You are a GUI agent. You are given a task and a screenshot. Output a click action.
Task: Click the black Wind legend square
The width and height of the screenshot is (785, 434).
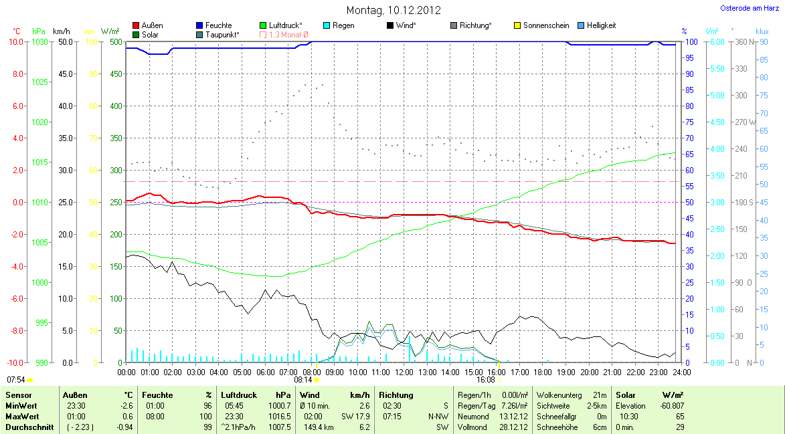click(x=390, y=25)
